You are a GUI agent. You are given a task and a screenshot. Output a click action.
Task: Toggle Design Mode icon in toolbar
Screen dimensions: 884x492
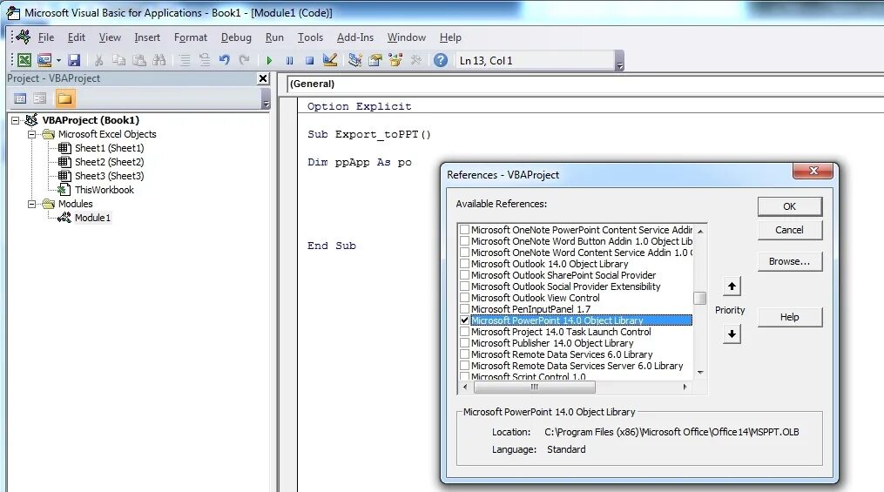click(330, 60)
